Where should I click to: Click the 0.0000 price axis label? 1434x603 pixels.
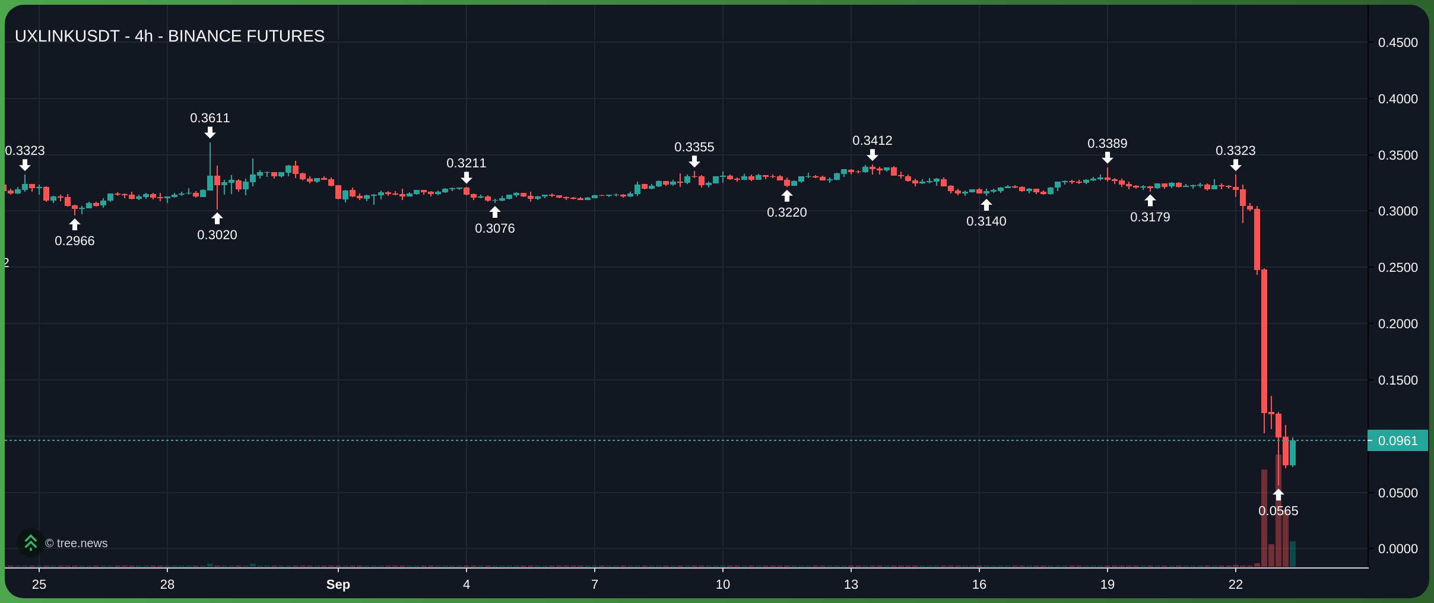pyautogui.click(x=1397, y=548)
